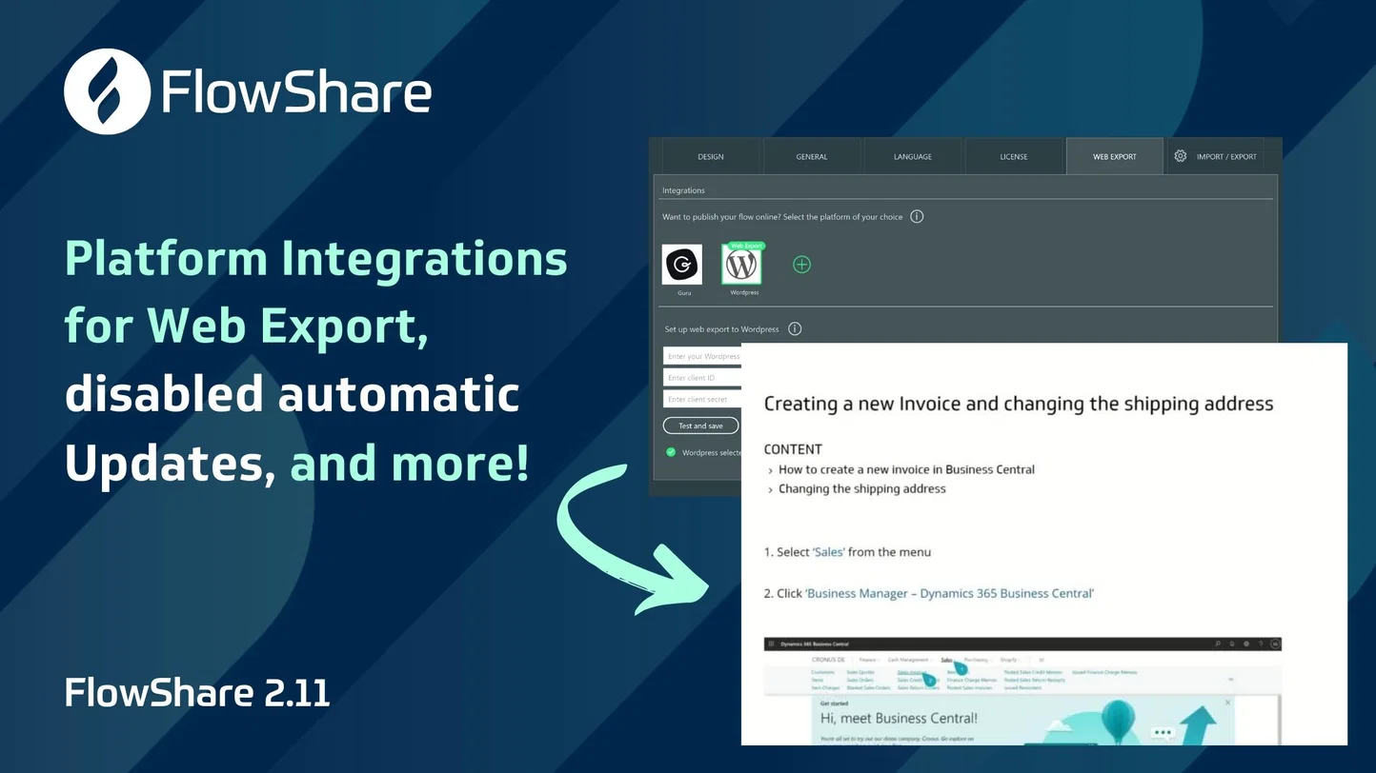Focus the Enter client ID field
The height and width of the screenshot is (773, 1376).
click(702, 378)
